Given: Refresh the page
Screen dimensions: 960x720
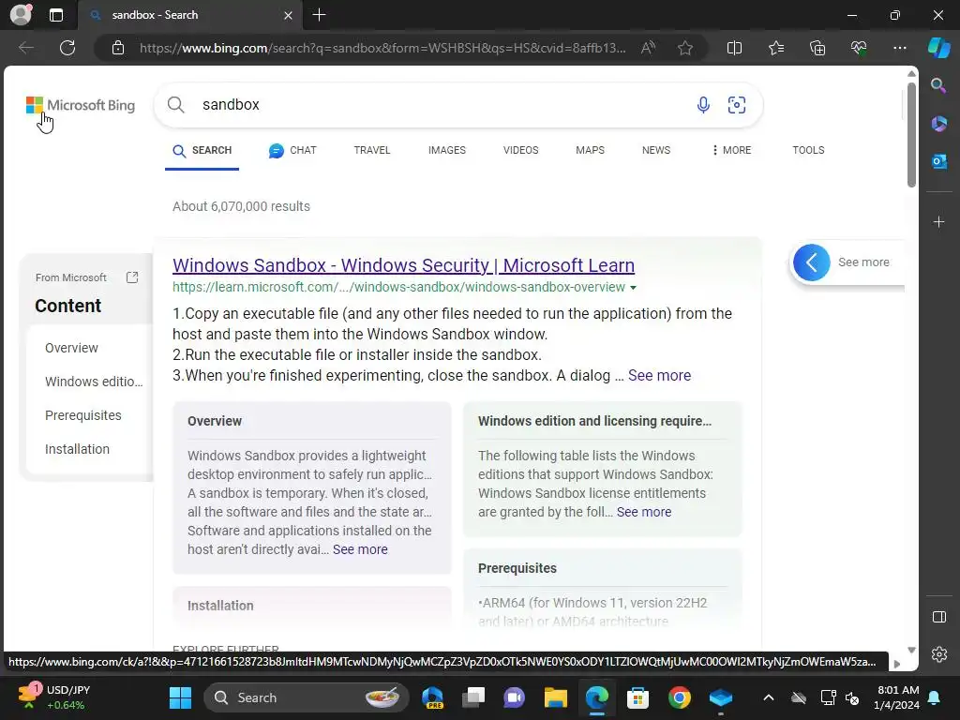Looking at the screenshot, I should click(x=67, y=48).
